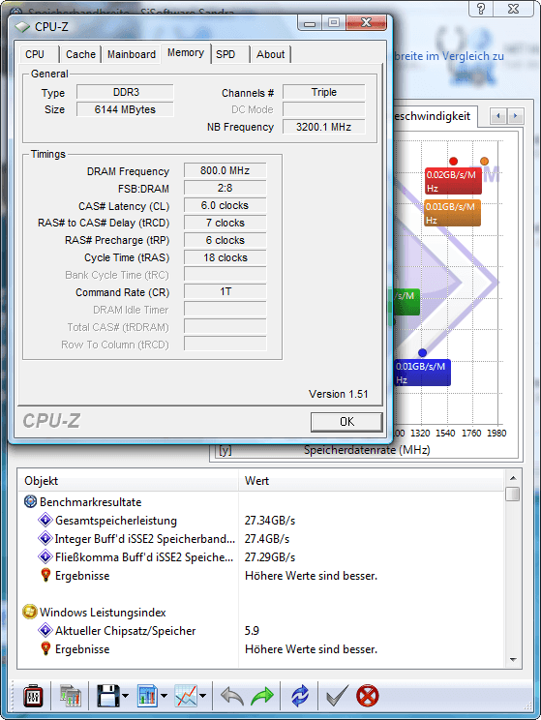Minimize the CPU-Z window

click(x=310, y=23)
